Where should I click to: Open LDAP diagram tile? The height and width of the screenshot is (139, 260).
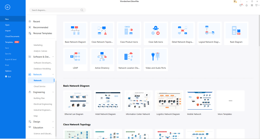(75, 59)
